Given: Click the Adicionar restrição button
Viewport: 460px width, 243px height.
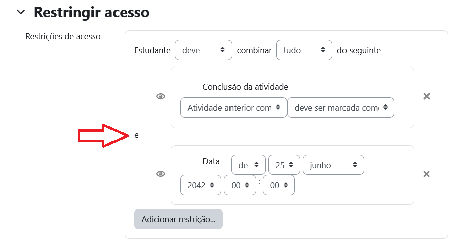Looking at the screenshot, I should coord(178,219).
